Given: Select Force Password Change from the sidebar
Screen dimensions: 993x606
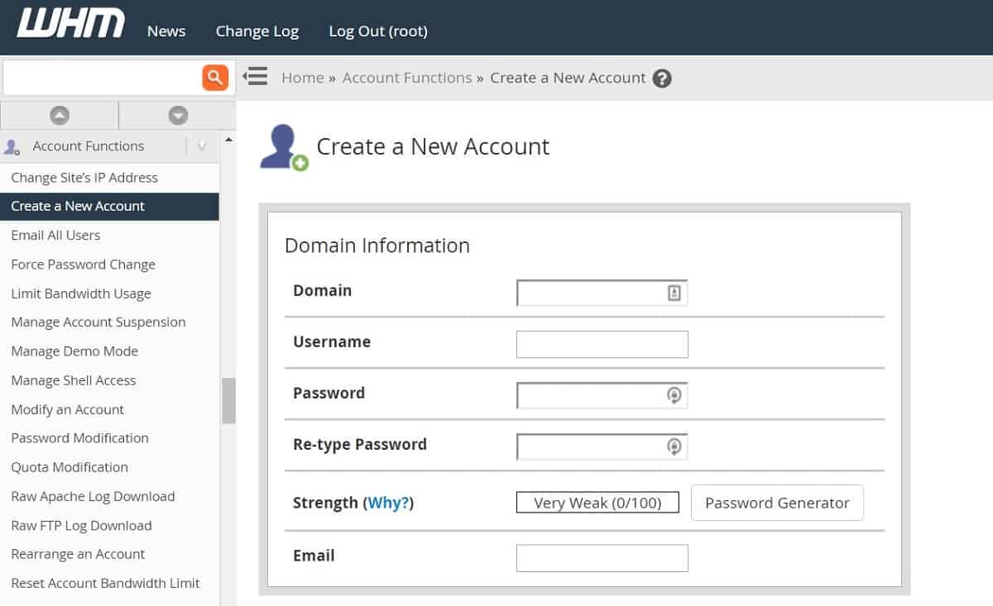Looking at the screenshot, I should coord(83,264).
